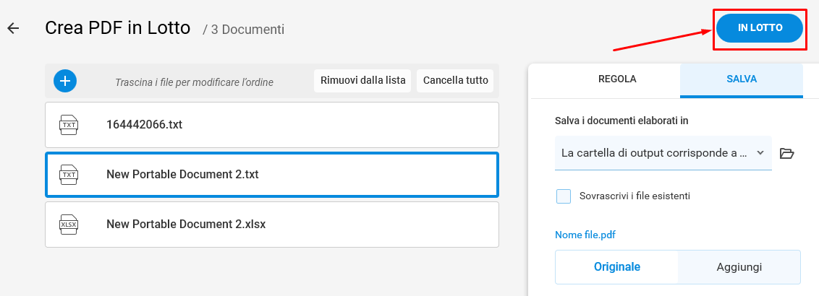The height and width of the screenshot is (296, 819).
Task: Select New Portable Document 2.txt row
Action: (272, 175)
